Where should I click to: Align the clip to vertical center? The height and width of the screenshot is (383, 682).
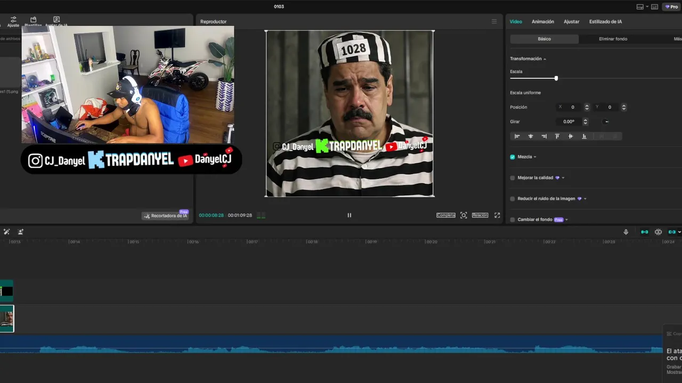571,136
